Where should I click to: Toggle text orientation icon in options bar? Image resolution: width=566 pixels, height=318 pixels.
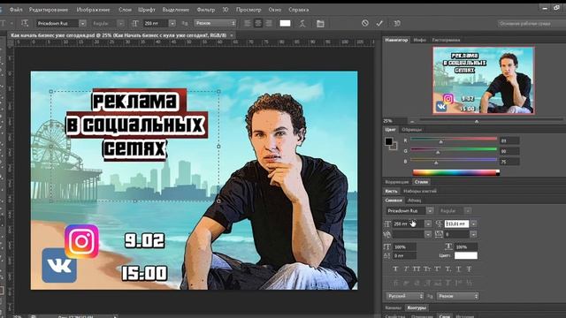[x=25, y=24]
